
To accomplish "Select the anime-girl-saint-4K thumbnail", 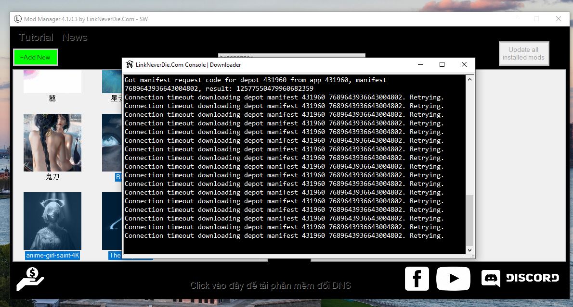I will tap(52, 221).
